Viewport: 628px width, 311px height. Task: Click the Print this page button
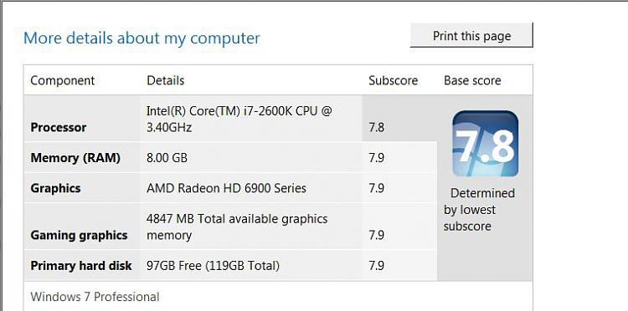(x=471, y=35)
